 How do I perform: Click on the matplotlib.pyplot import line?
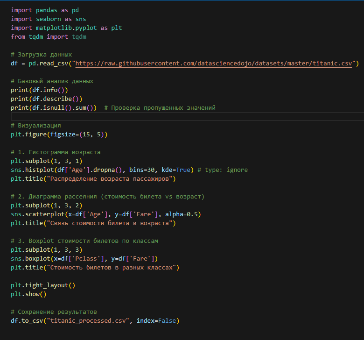(66, 28)
